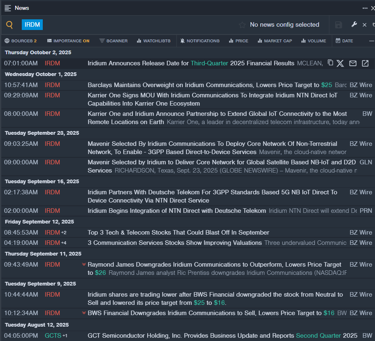Open the Sources filter dropdown
This screenshot has height=341, width=375.
click(21, 41)
